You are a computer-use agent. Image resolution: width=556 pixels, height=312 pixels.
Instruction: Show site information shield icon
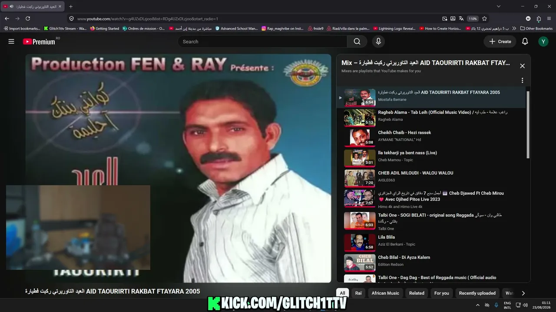click(x=72, y=19)
